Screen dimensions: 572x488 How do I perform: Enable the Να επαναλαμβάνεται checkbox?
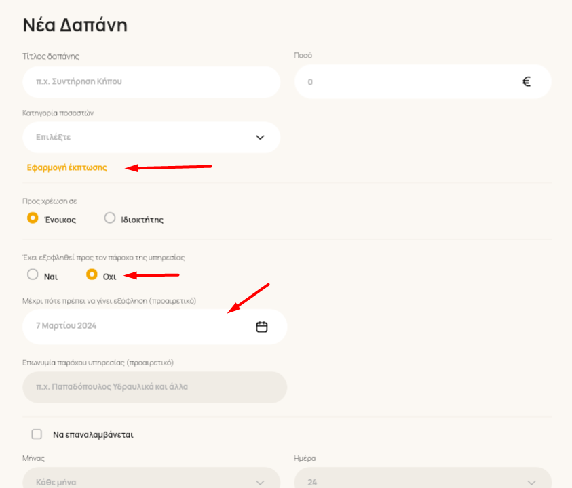(x=37, y=434)
